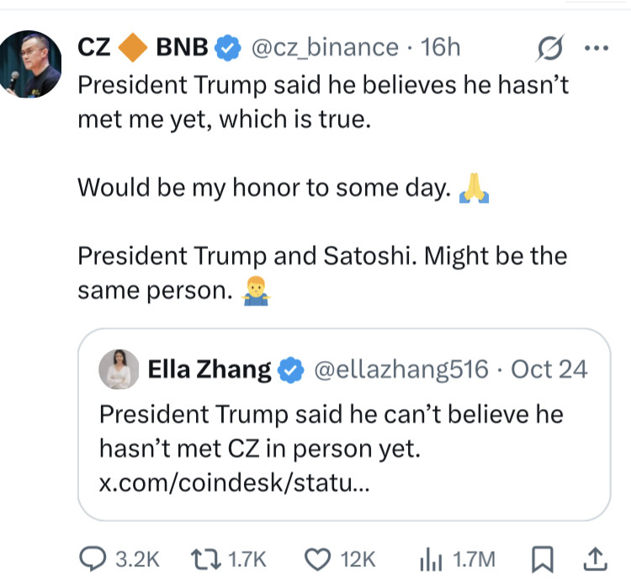631x585 pixels.
Task: Click the Oct 24 quoted tweet date
Action: coord(549,369)
